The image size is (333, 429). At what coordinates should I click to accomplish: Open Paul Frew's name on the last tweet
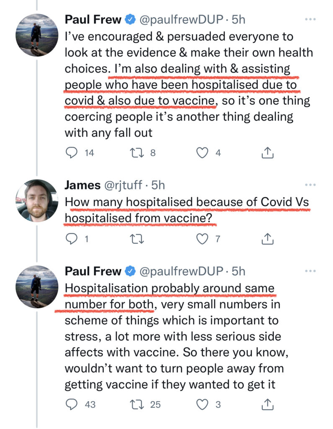[93, 271]
